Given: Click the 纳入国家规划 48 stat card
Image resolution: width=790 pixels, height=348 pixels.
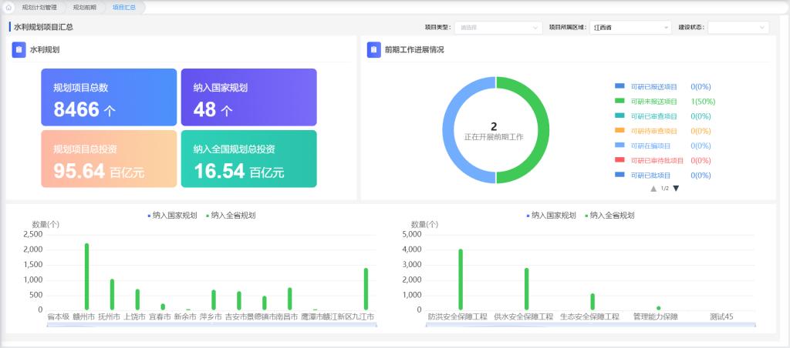Looking at the screenshot, I should [x=248, y=98].
